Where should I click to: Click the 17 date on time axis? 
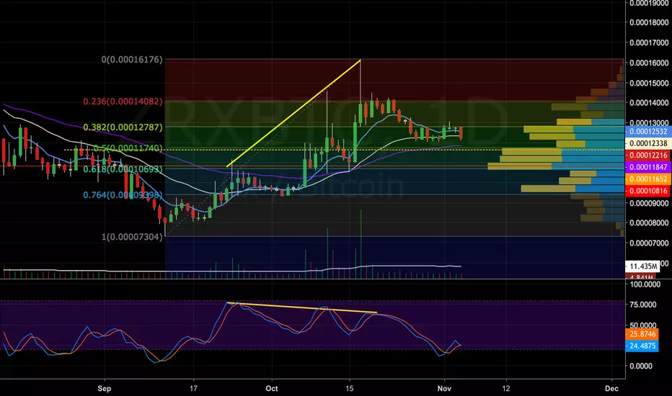[194, 388]
